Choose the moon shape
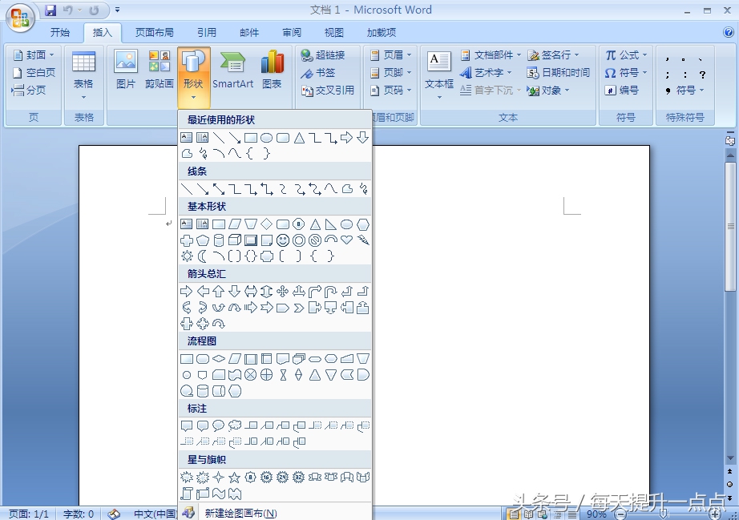 203,256
